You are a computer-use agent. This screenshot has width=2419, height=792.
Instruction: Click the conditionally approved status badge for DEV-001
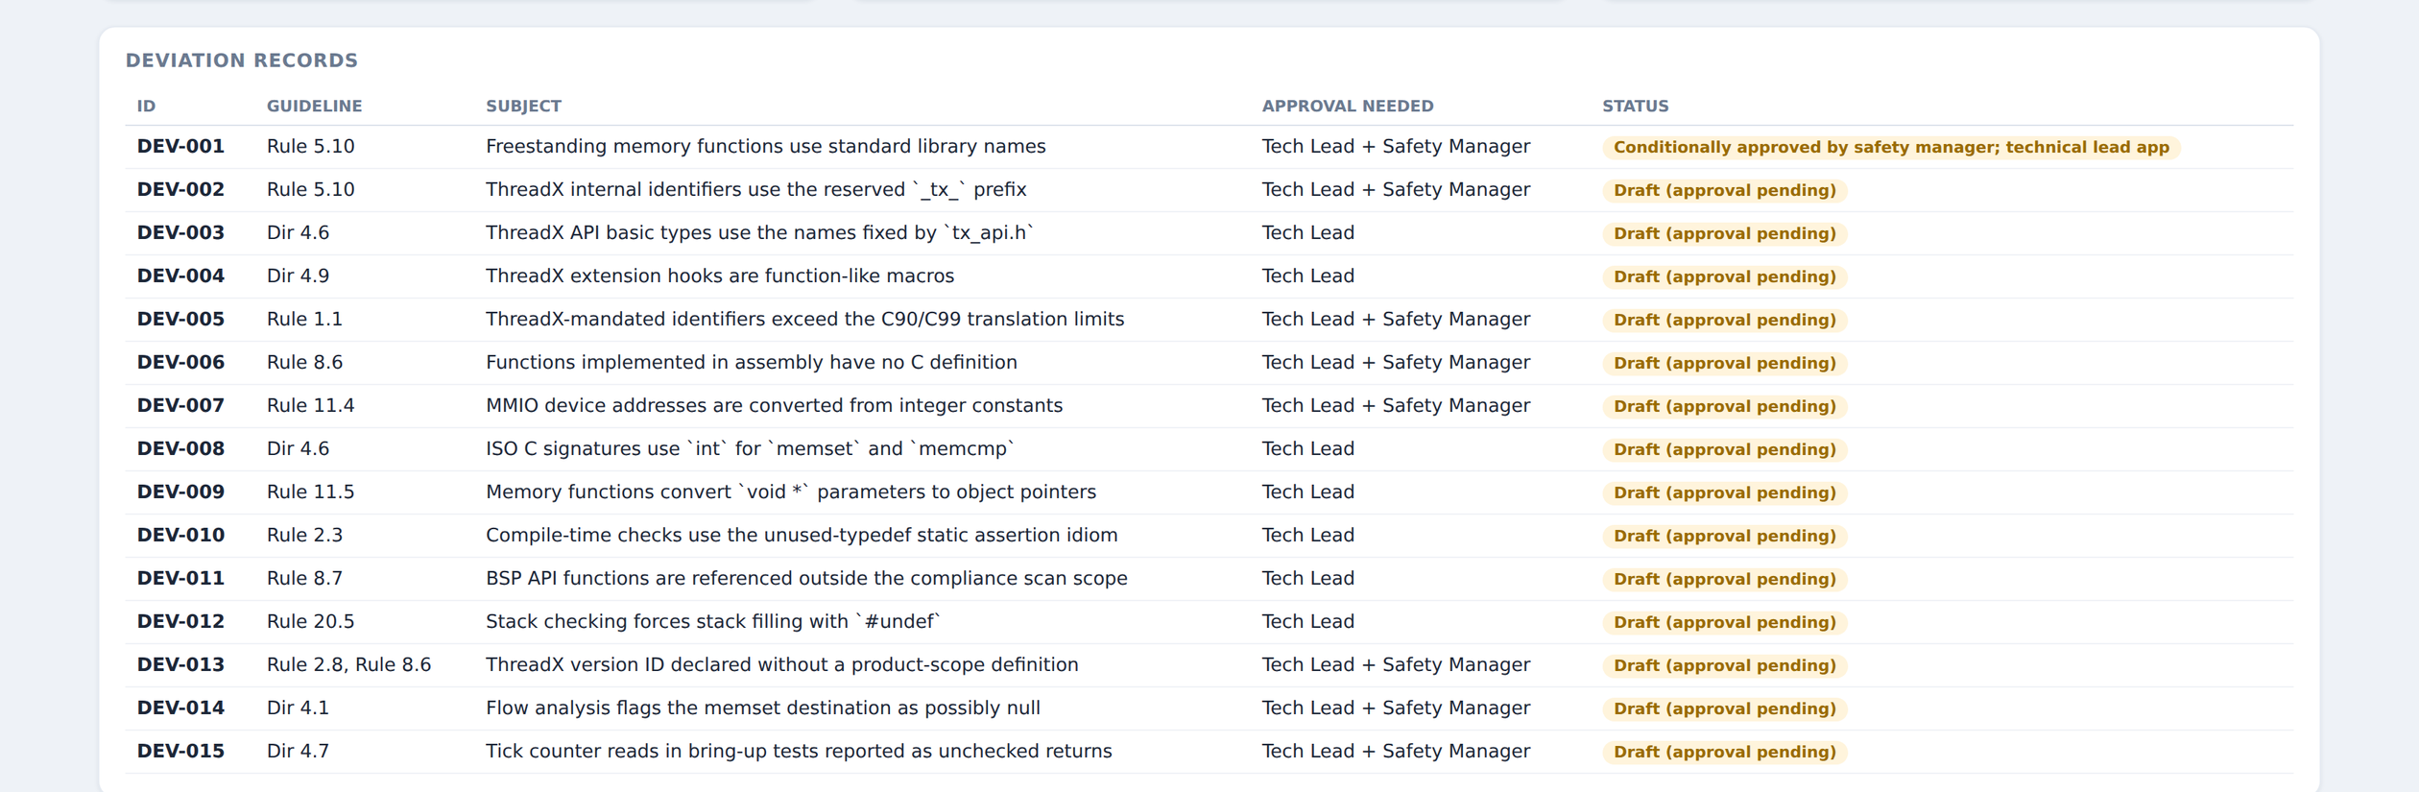tap(1891, 148)
